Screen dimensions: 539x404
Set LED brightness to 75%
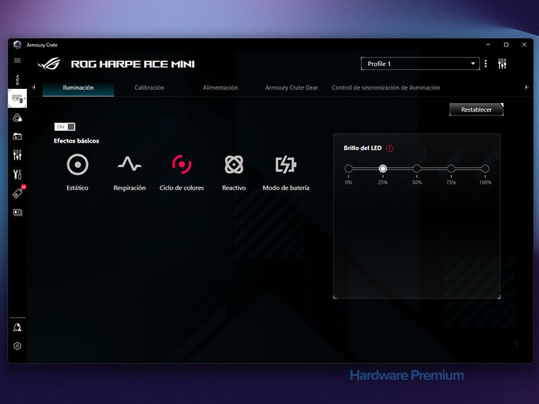[451, 169]
